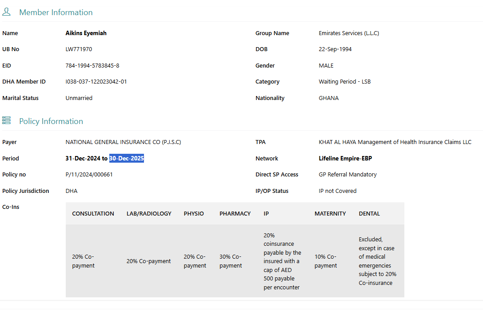Click the UB No value LW771970
The width and height of the screenshot is (483, 316).
[79, 49]
